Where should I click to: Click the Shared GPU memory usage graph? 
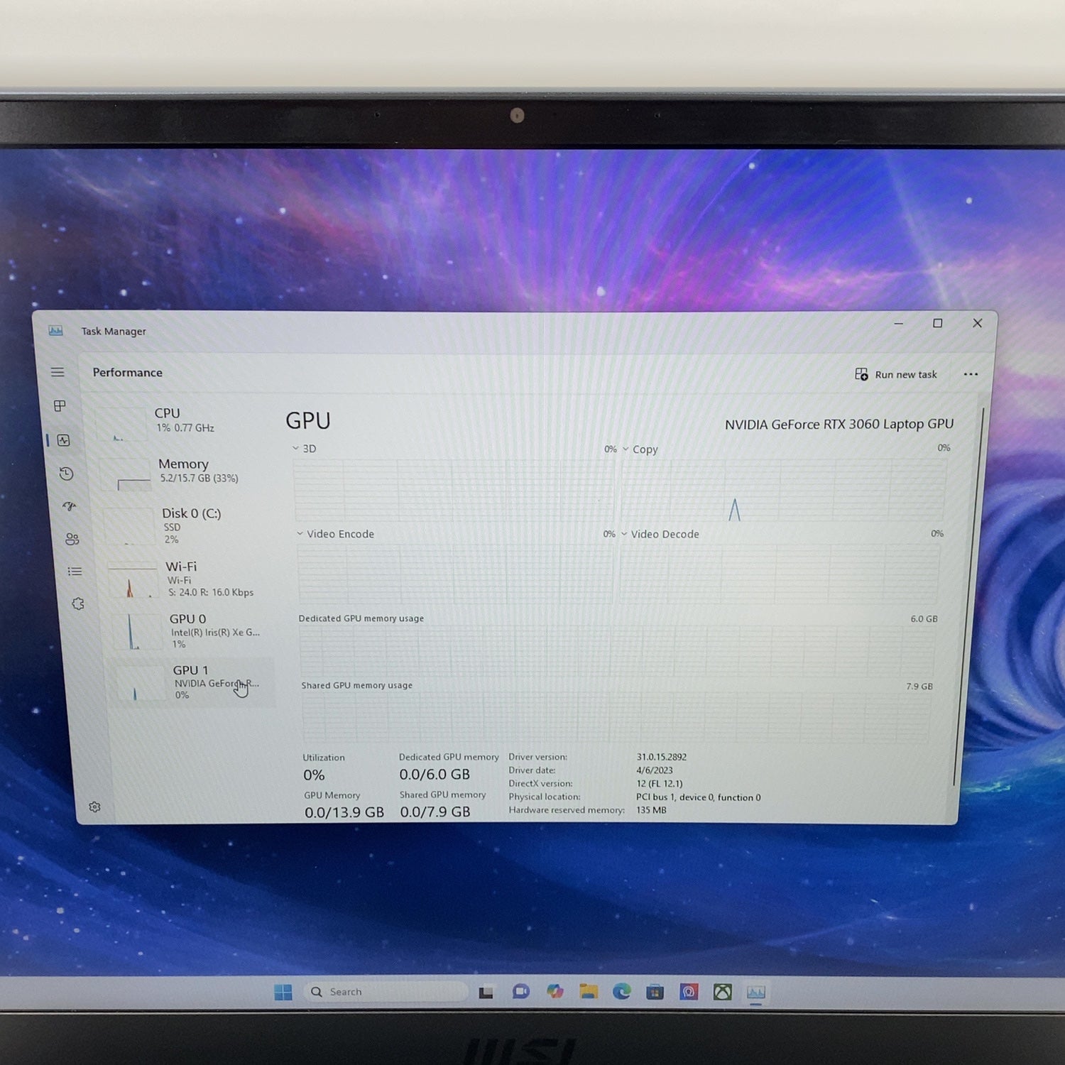[x=616, y=718]
